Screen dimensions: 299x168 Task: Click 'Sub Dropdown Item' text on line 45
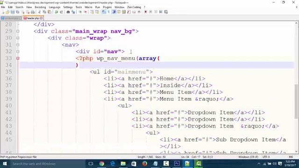(246, 140)
